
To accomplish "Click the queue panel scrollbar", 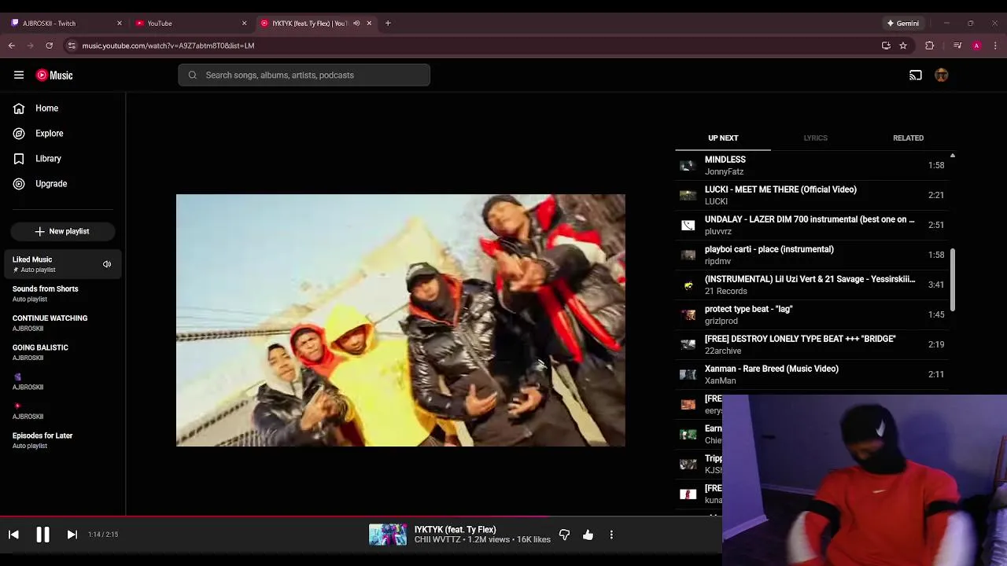I will (x=952, y=279).
